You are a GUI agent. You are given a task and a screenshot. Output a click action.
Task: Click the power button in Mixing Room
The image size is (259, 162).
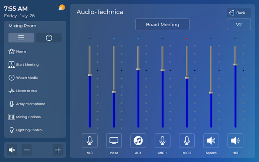tap(49, 38)
